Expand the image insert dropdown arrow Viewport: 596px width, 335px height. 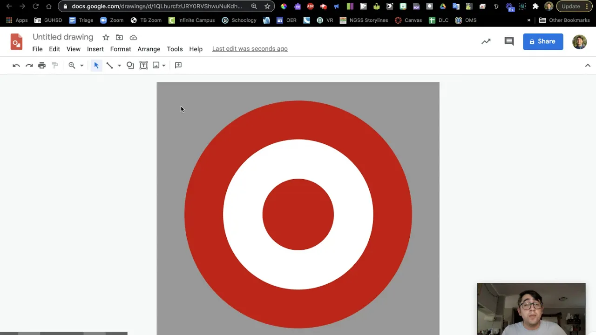(163, 66)
